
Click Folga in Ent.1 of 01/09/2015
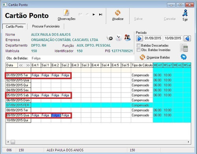[35, 75]
